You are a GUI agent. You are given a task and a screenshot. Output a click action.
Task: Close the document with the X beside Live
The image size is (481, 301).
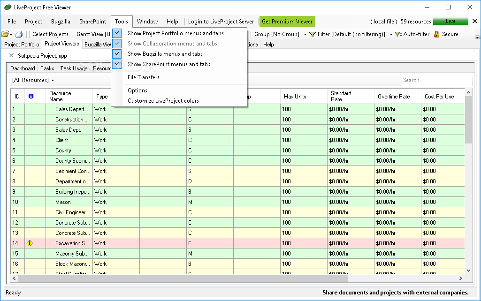pos(475,21)
